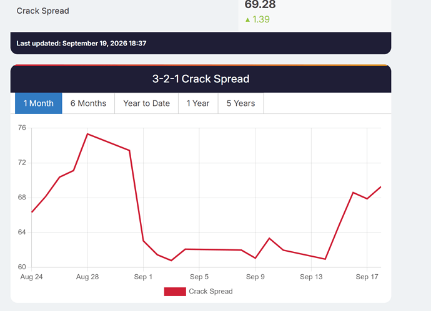Click the green up-arrow change indicator
Viewport: 431px width, 311px height.
click(247, 20)
